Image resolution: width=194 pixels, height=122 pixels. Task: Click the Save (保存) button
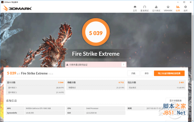click(146, 73)
